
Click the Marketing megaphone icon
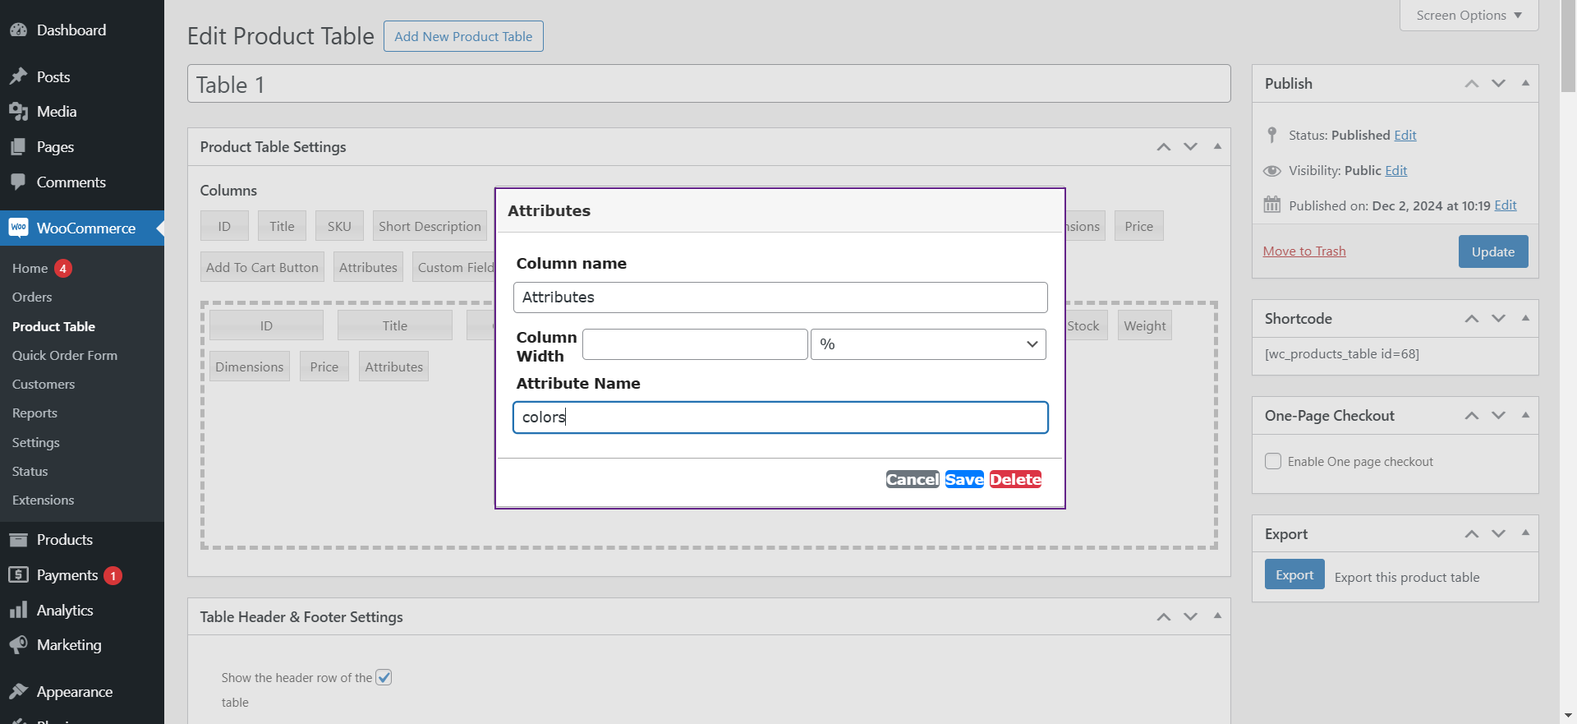pos(18,645)
